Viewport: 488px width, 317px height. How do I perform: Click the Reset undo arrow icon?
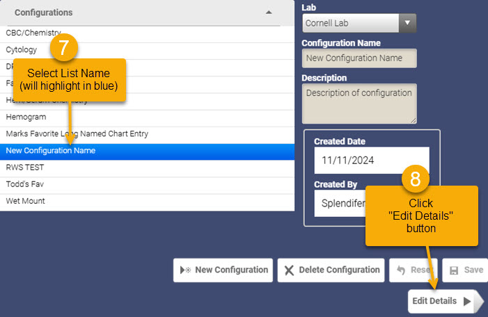401,270
